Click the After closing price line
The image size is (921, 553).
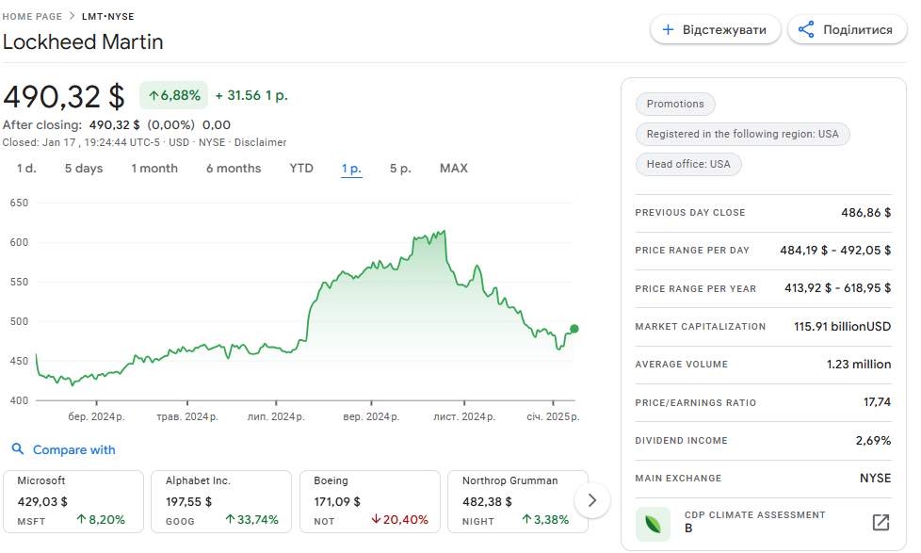[x=116, y=125]
